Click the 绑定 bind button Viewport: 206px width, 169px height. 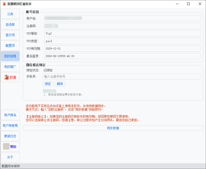(x=48, y=84)
